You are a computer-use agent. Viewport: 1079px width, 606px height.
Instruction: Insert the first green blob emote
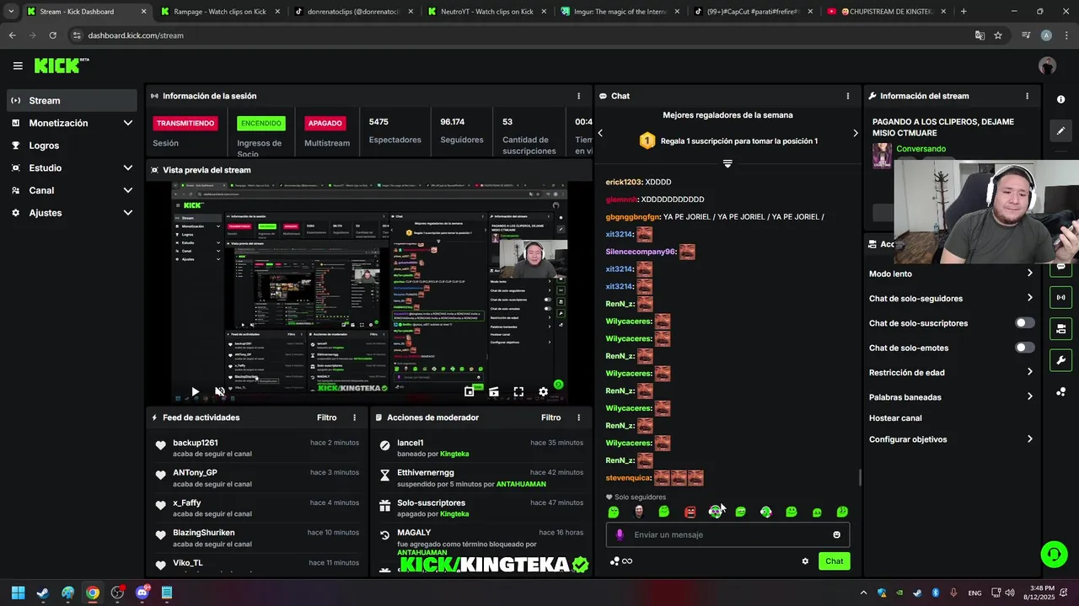[614, 512]
